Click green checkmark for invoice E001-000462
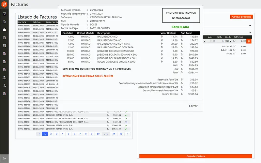 pyautogui.click(x=126, y=129)
